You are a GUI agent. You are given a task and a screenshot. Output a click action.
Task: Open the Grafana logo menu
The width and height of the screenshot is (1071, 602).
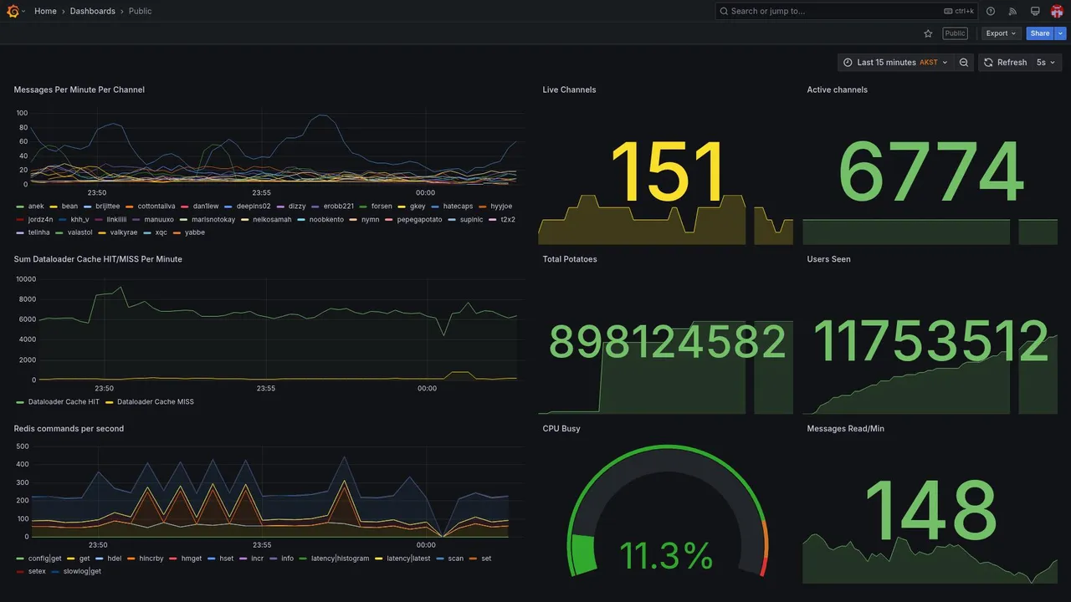point(13,11)
